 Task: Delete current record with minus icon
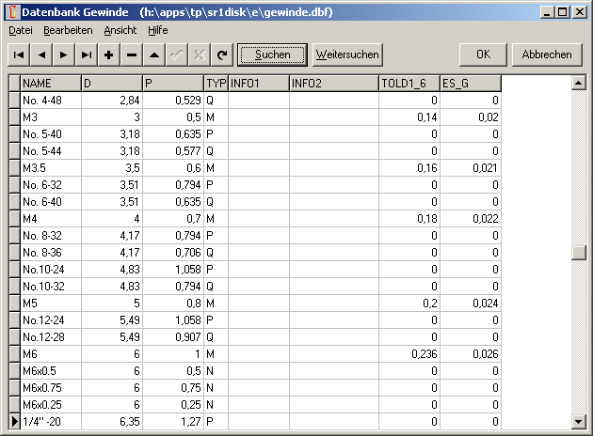pos(132,54)
